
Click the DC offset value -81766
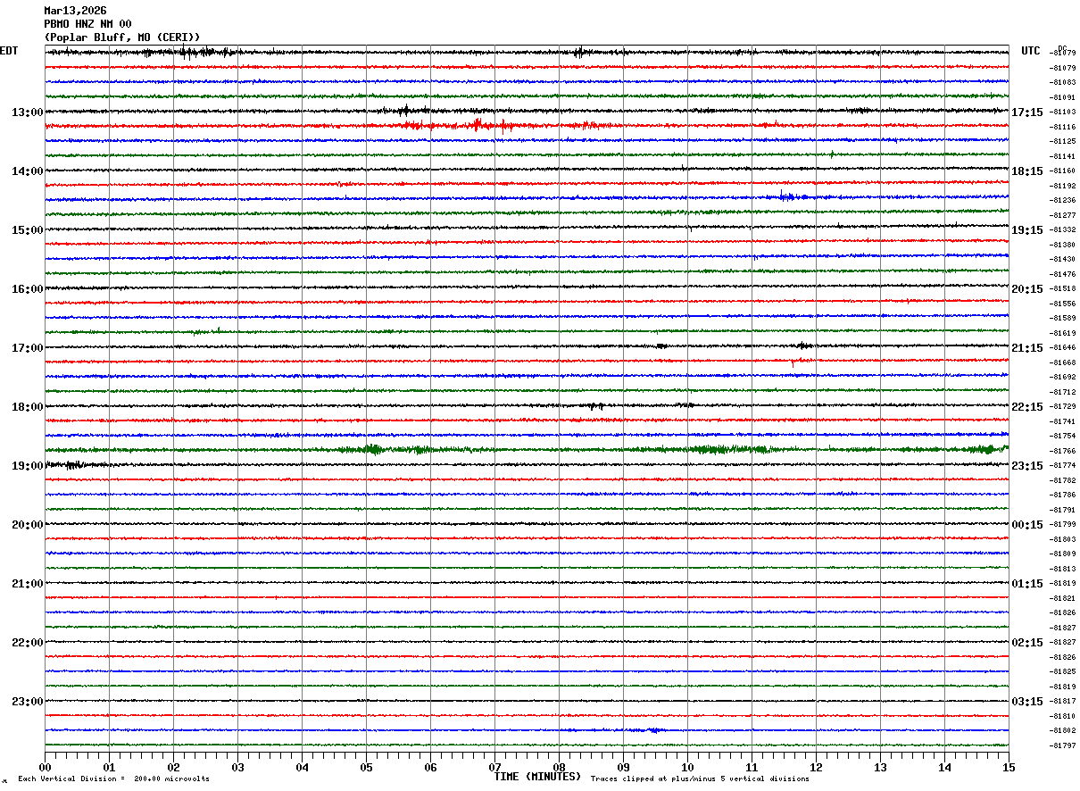(x=1063, y=452)
